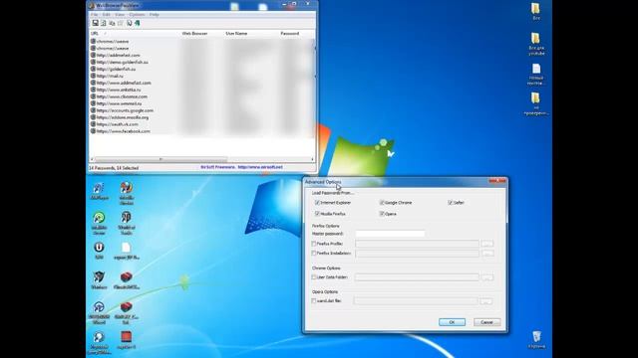Click the browse button for Firefox Profile
Image resolution: width=638 pixels, height=358 pixels.
(x=487, y=244)
